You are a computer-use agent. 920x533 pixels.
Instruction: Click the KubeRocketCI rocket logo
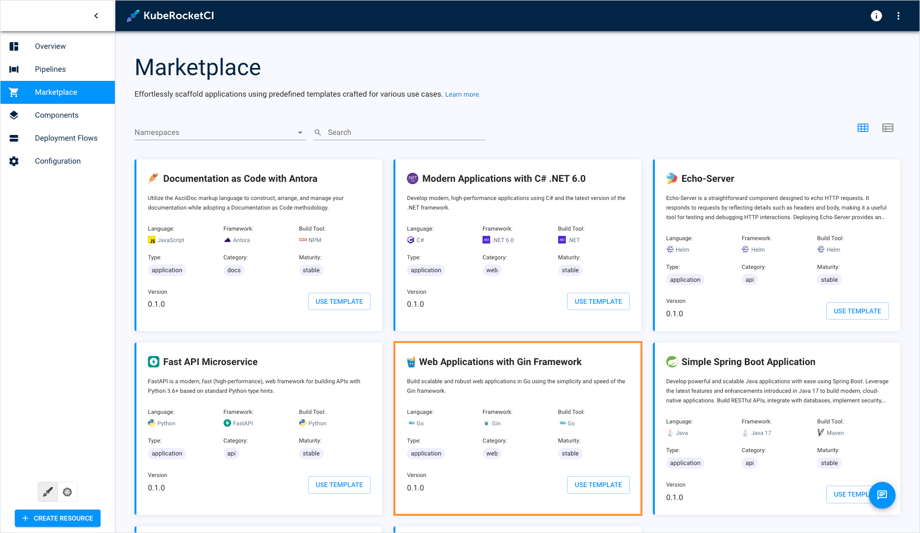[132, 15]
